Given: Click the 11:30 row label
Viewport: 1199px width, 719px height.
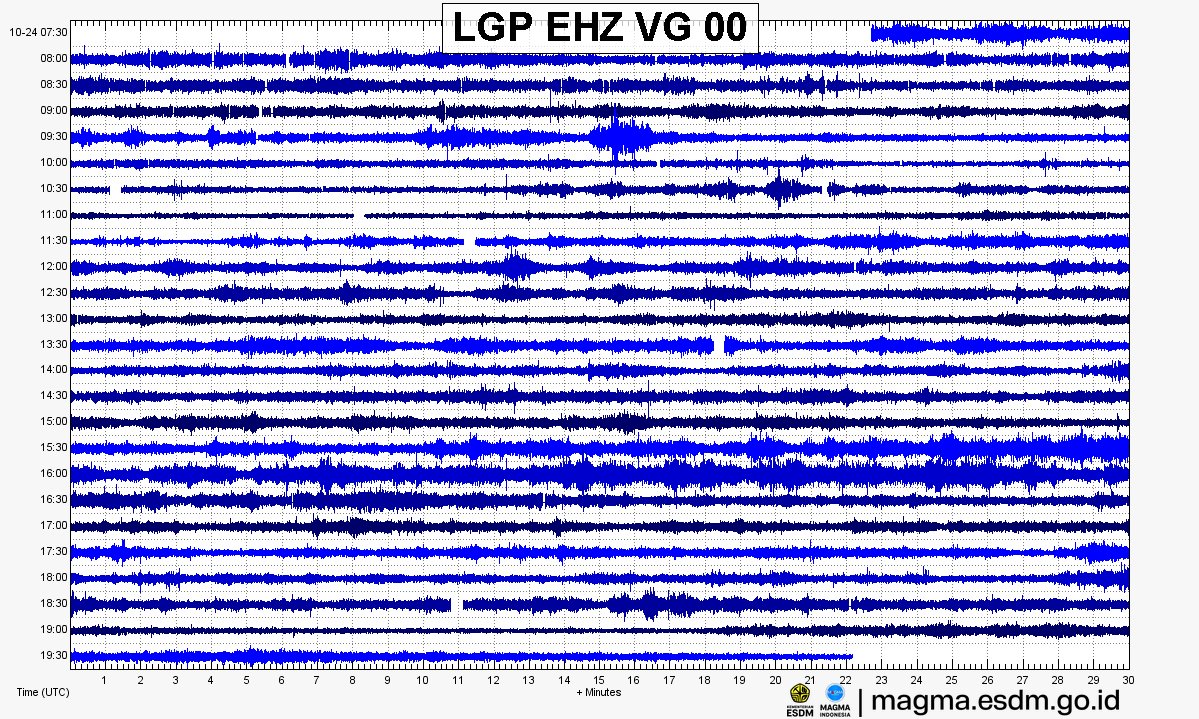Looking at the screenshot, I should click(x=54, y=240).
